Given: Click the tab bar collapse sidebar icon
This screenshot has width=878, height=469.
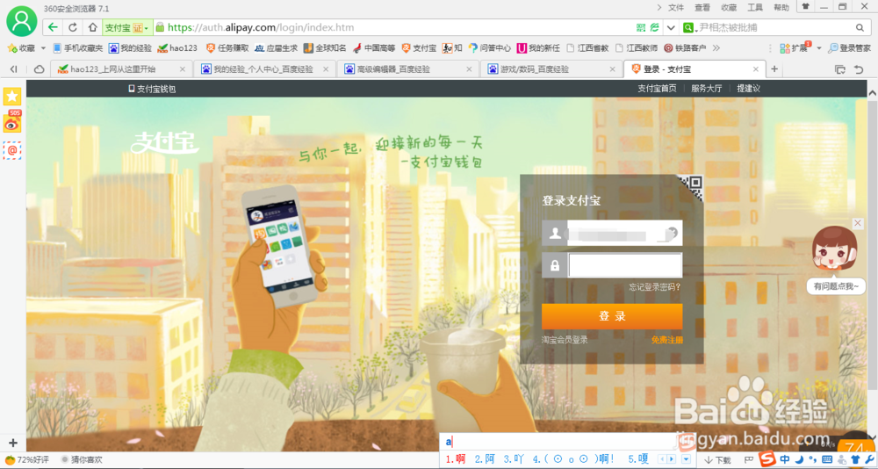Looking at the screenshot, I should (13, 69).
